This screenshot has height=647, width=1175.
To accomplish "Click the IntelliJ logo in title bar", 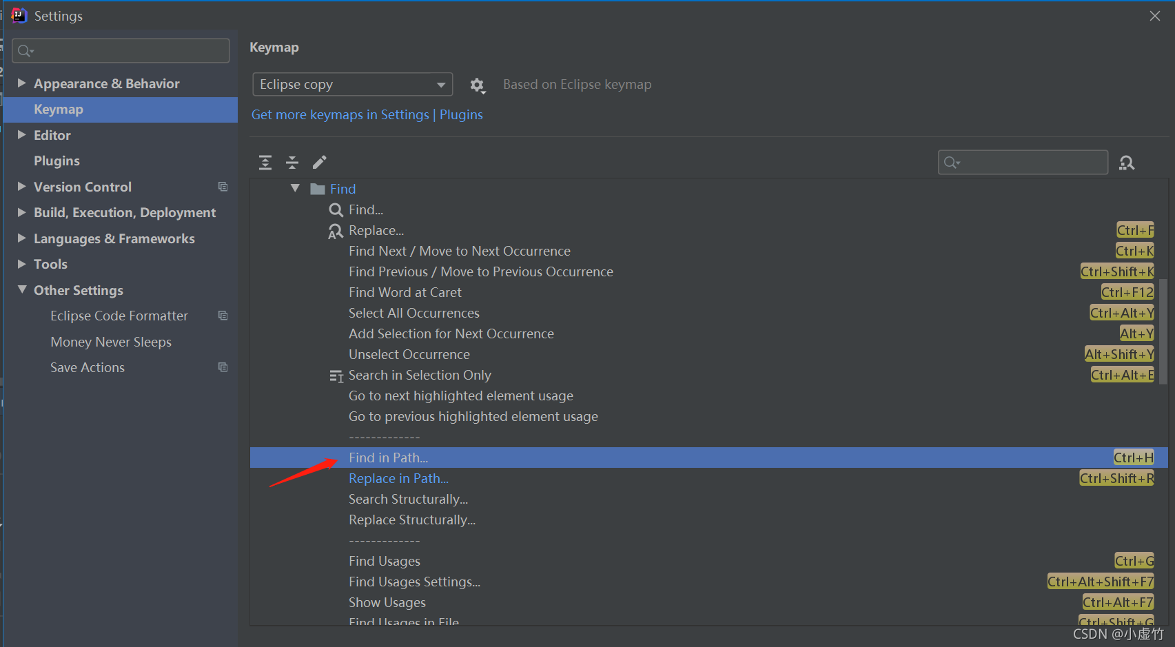I will coord(19,15).
